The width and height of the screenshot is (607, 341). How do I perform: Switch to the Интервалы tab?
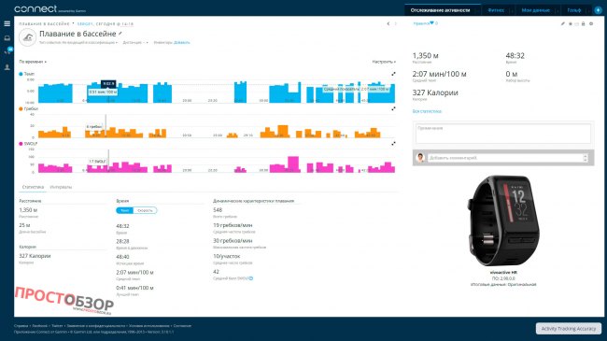coord(61,187)
